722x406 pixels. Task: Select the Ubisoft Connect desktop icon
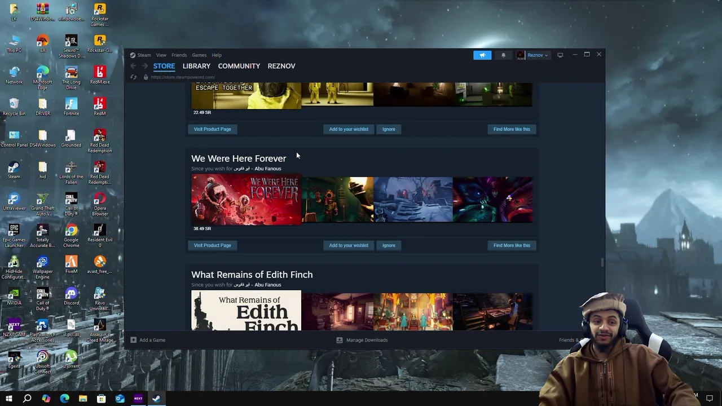click(42, 362)
